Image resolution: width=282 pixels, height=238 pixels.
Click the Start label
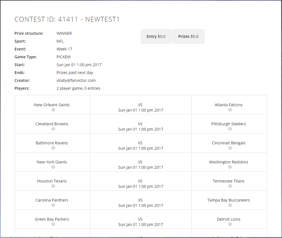(x=20, y=65)
